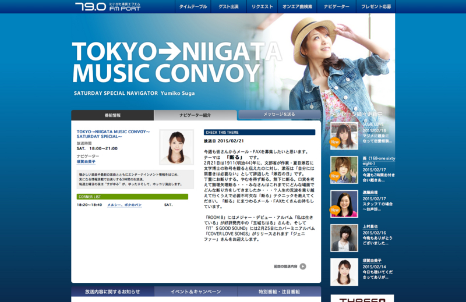This screenshot has width=466, height=302.
Task: Select the 特別番組・注目番組 tab
Action: (x=279, y=292)
